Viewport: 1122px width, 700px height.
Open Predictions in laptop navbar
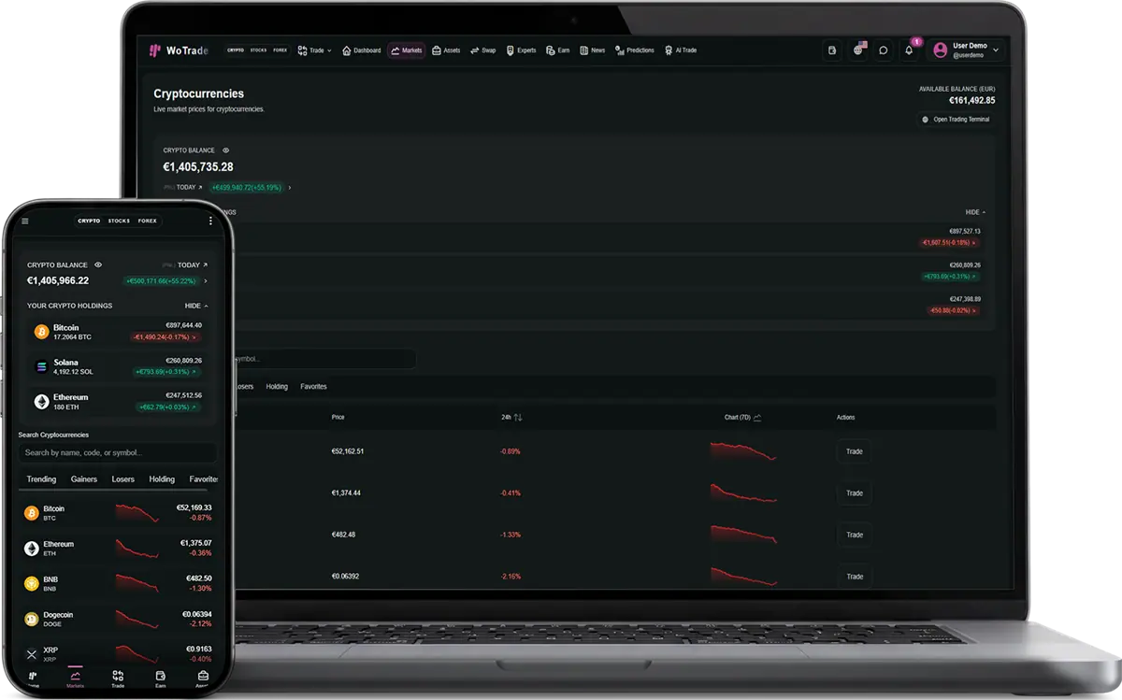[x=635, y=50]
